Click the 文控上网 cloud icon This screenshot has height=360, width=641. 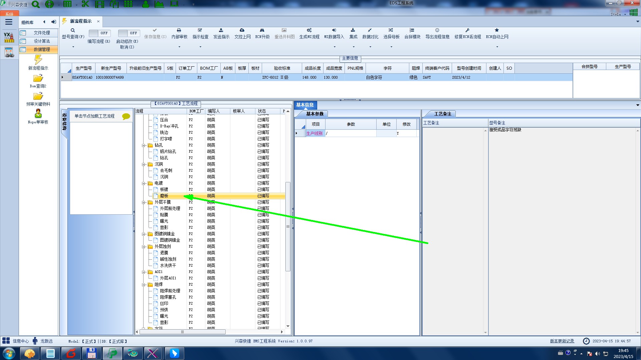(242, 30)
